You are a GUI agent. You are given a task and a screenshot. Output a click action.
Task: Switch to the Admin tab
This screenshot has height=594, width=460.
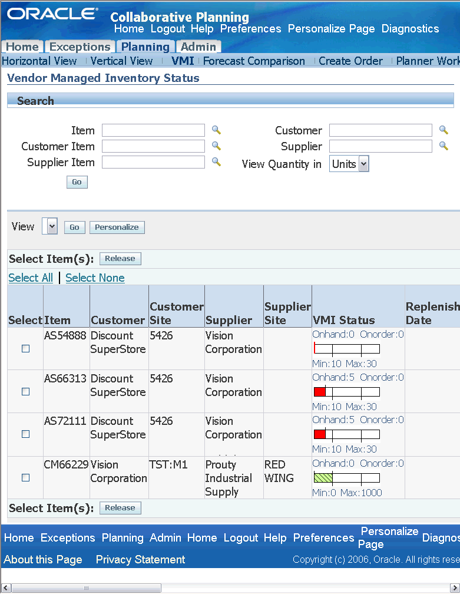[198, 47]
